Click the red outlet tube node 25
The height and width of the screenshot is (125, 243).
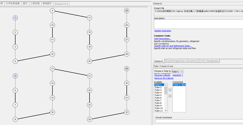click(x=127, y=11)
